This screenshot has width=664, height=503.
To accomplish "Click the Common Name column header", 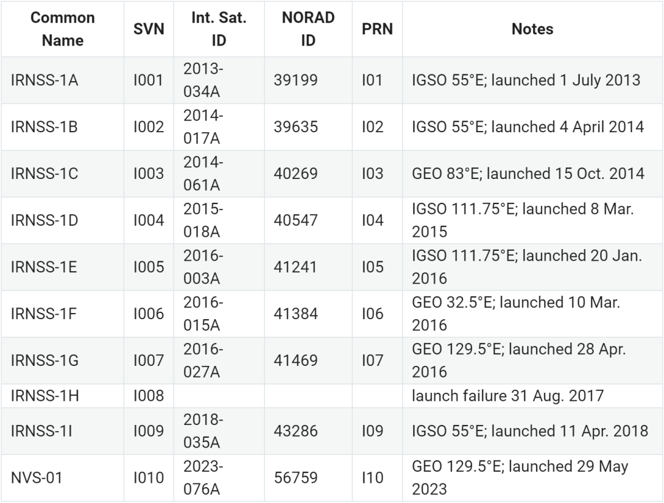I will click(63, 29).
